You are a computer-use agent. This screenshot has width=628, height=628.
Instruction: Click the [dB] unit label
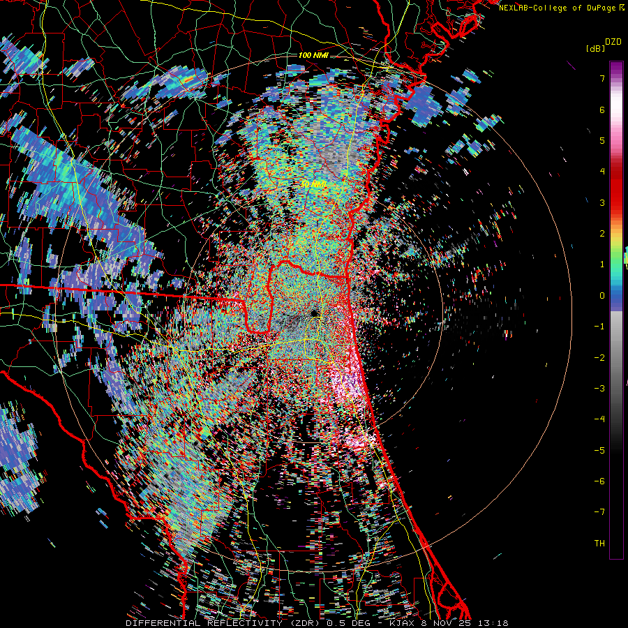pyautogui.click(x=595, y=48)
